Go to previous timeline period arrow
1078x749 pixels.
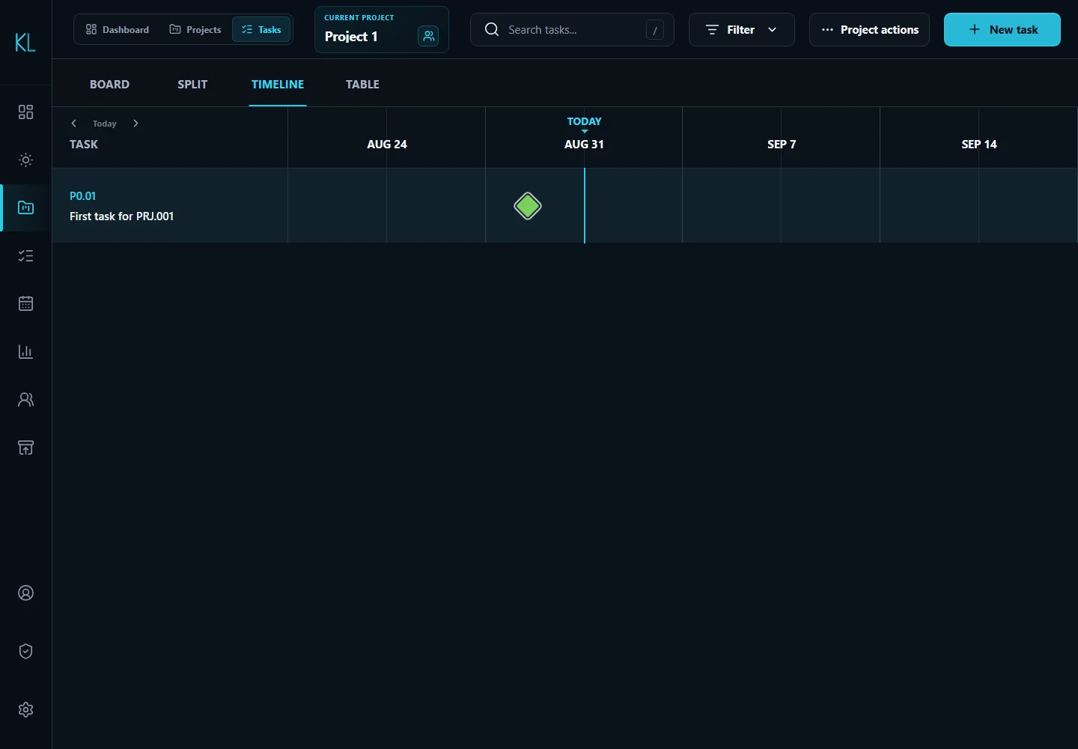click(73, 124)
